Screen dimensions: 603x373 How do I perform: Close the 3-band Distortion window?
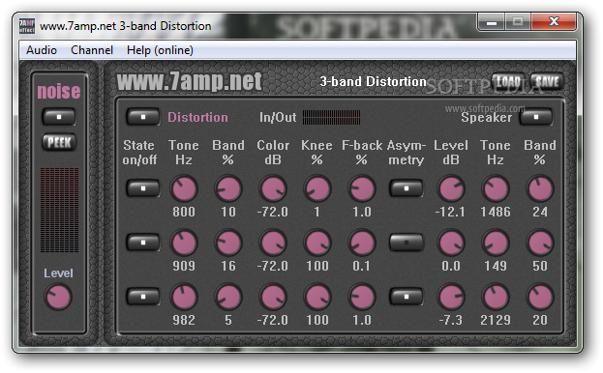(x=554, y=22)
